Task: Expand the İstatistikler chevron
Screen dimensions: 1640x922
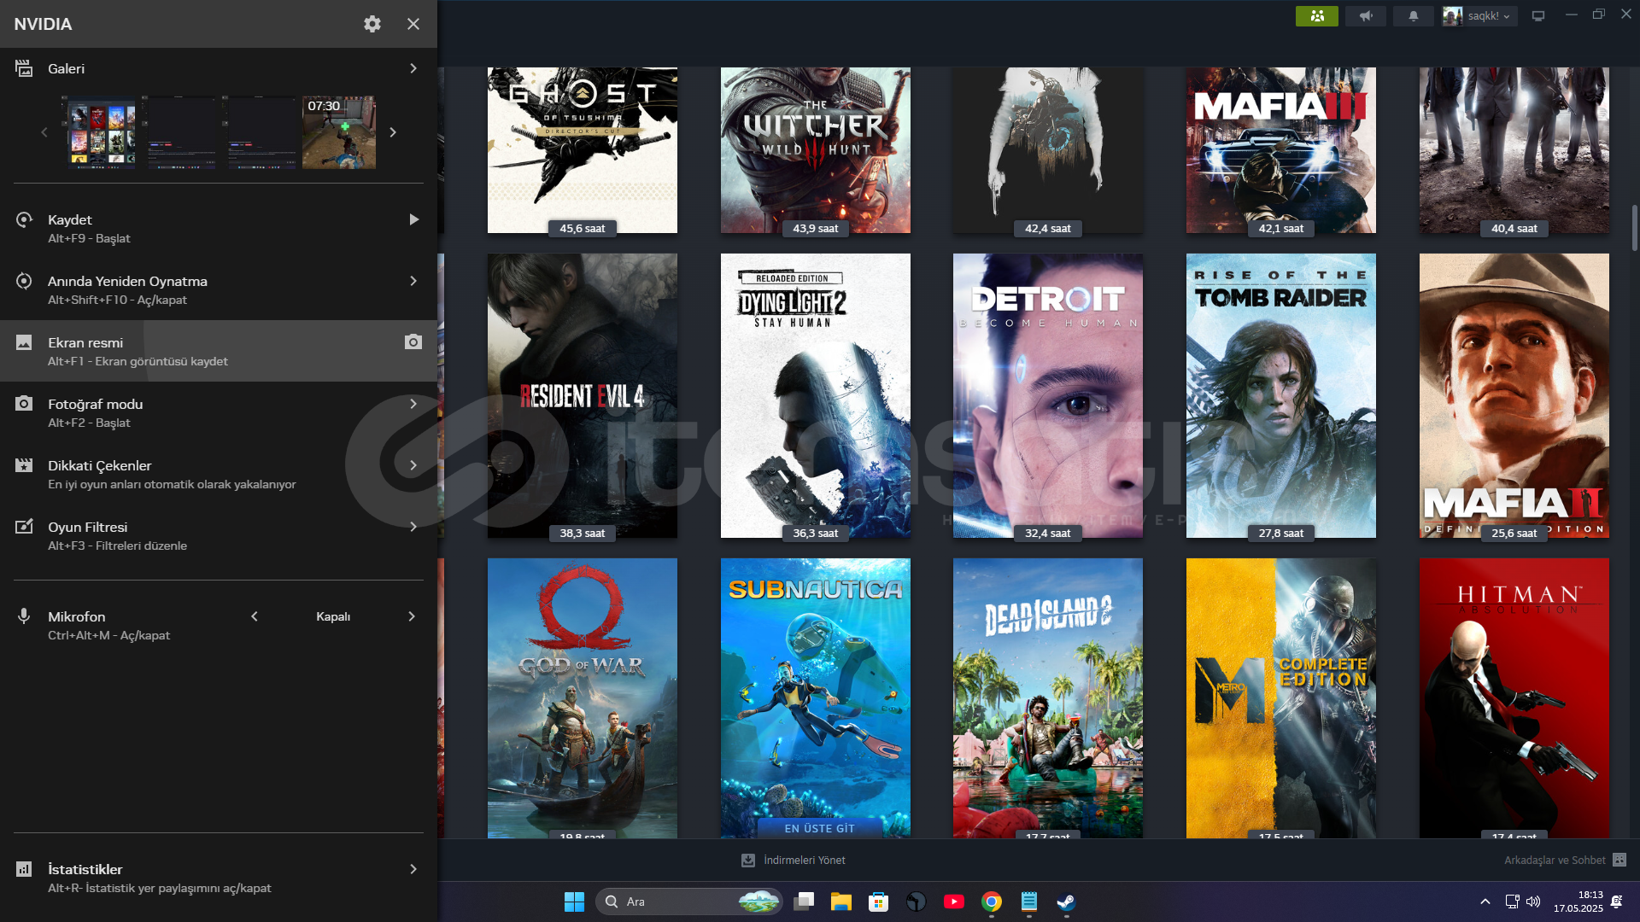Action: click(413, 869)
